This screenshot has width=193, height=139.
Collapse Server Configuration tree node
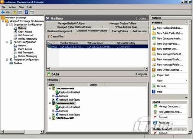click(x=7, y=42)
